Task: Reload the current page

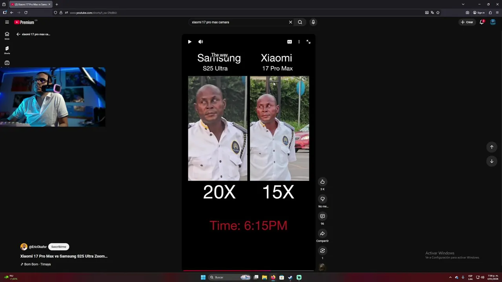Action: point(26,13)
